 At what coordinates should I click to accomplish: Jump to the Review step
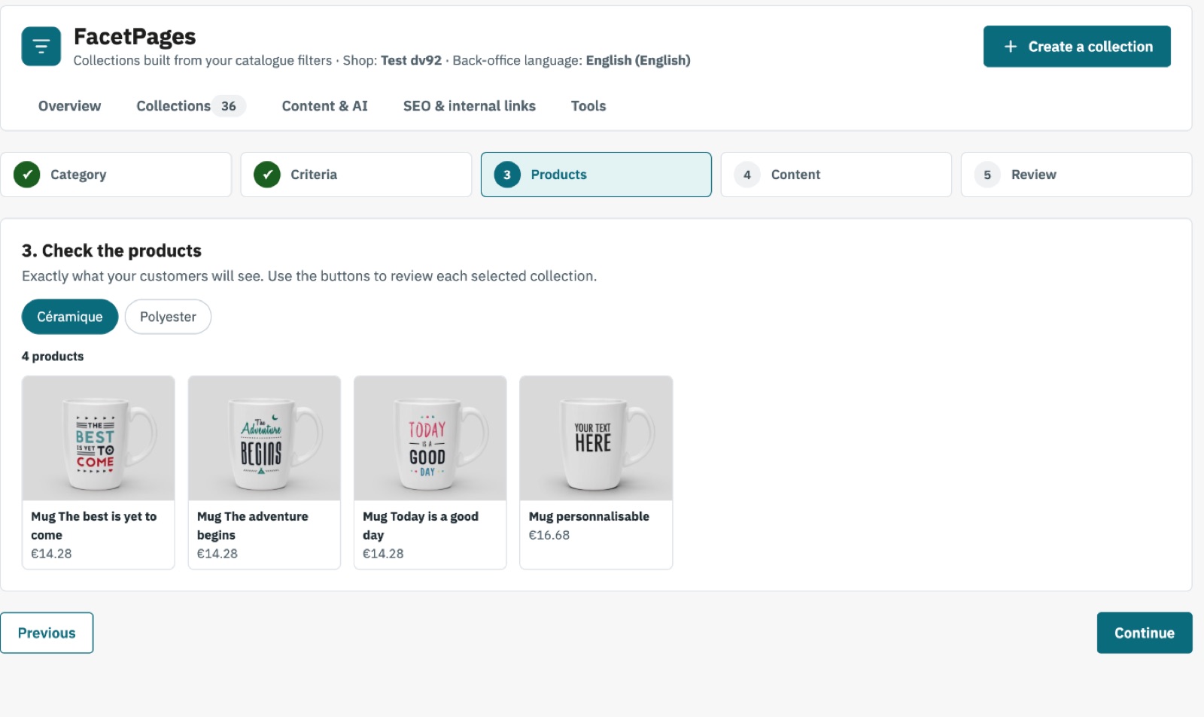tap(1076, 175)
